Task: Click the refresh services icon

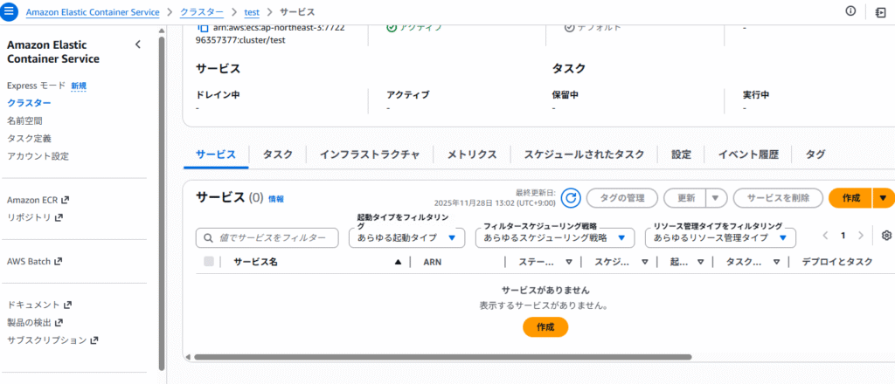Action: point(571,198)
